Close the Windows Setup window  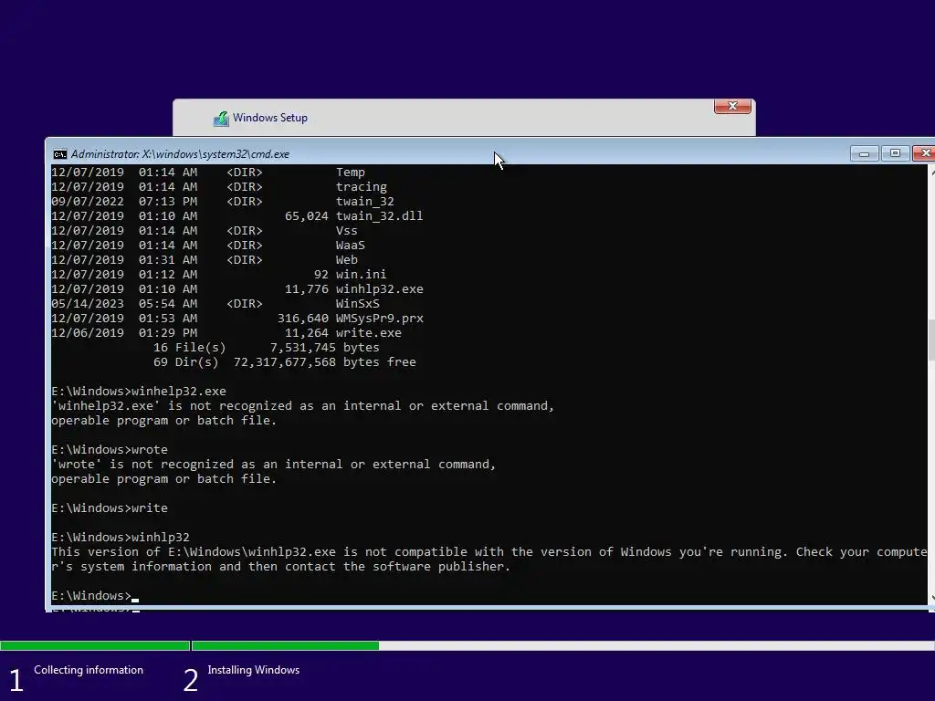coord(732,106)
